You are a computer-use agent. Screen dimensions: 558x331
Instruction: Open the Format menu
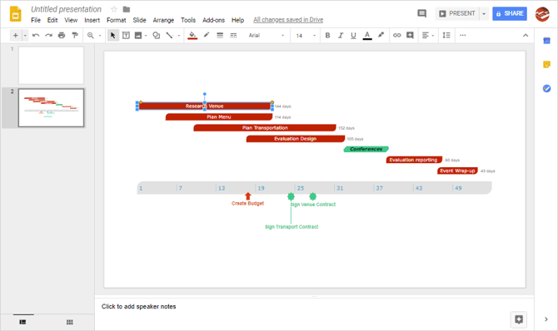[116, 20]
